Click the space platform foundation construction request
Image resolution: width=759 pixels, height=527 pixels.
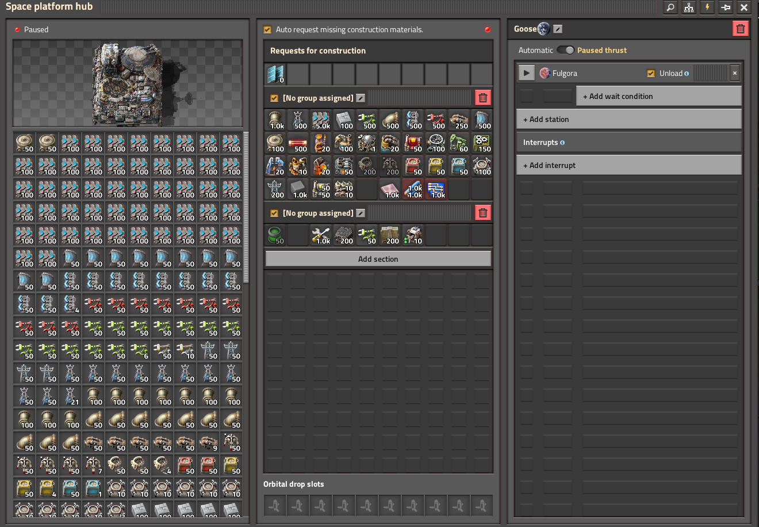pos(275,74)
